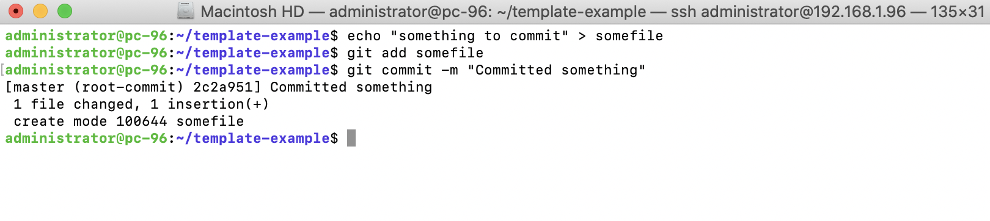Click the "[master (root-commit)" output text
Viewport: 990px width, 221px height.
point(94,87)
